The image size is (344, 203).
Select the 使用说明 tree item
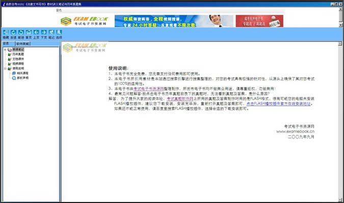[18, 69]
